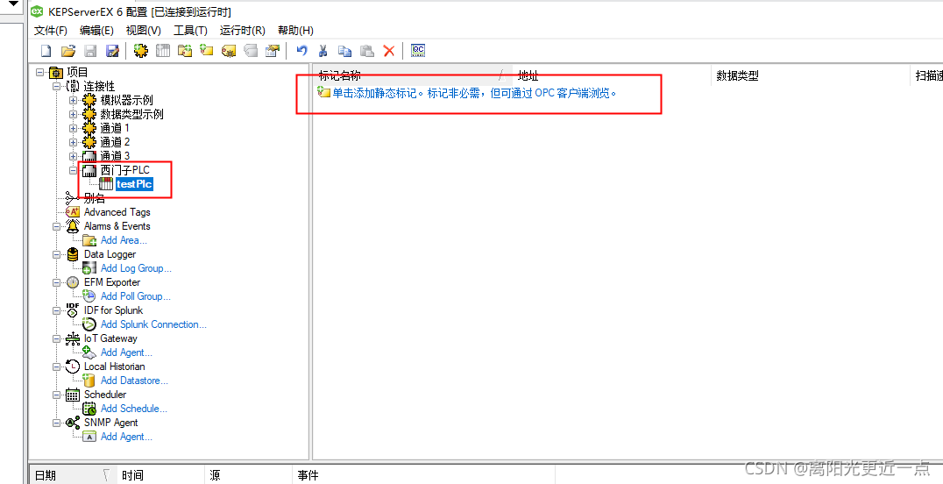This screenshot has height=484, width=943.
Task: Open the 视图(V) menu
Action: pos(143,31)
